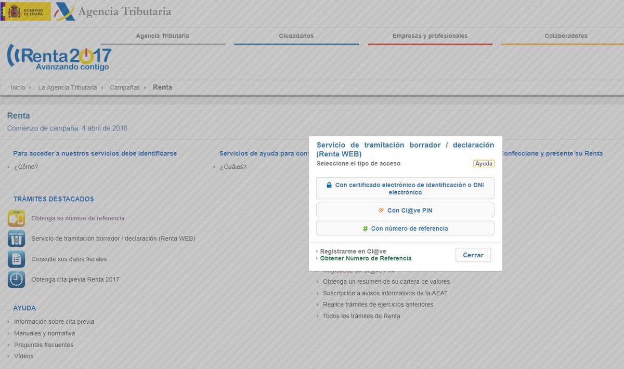Click the Renta WEB service icon
Viewport: 624px width, 369px height.
tap(16, 239)
